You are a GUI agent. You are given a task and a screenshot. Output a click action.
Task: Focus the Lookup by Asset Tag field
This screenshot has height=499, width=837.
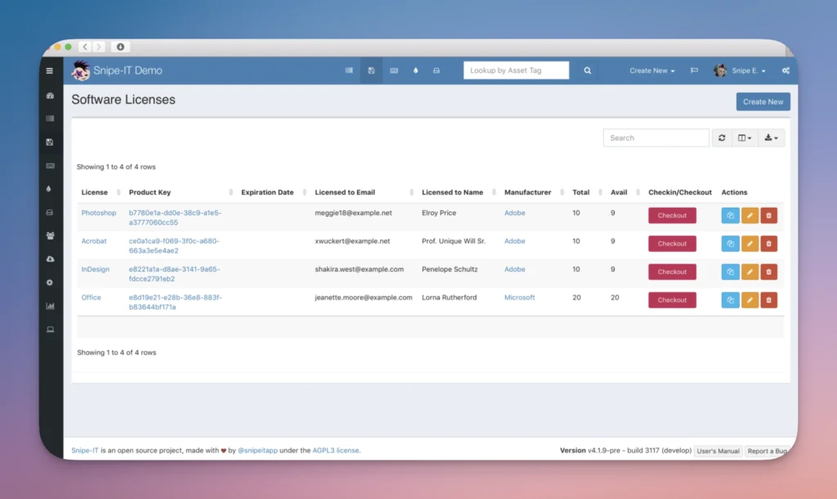(516, 71)
